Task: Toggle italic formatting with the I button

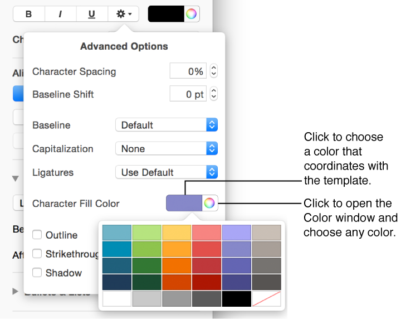Action: 60,14
